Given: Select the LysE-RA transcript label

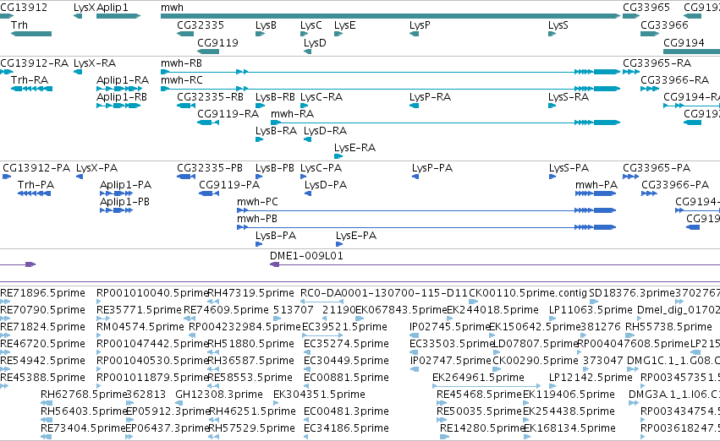Looking at the screenshot, I should (x=355, y=148).
